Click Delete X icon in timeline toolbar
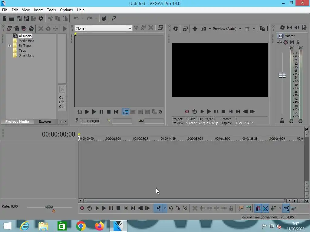Image resolution: width=310 pixels, height=232 pixels. (195, 208)
